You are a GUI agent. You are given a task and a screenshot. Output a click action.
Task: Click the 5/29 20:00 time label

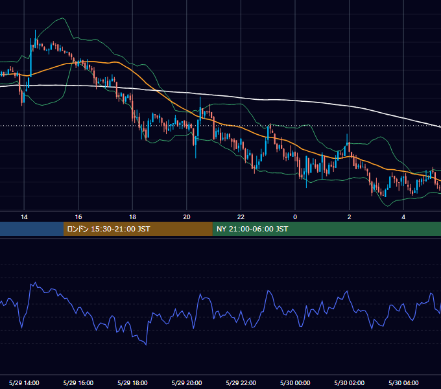[187, 383]
